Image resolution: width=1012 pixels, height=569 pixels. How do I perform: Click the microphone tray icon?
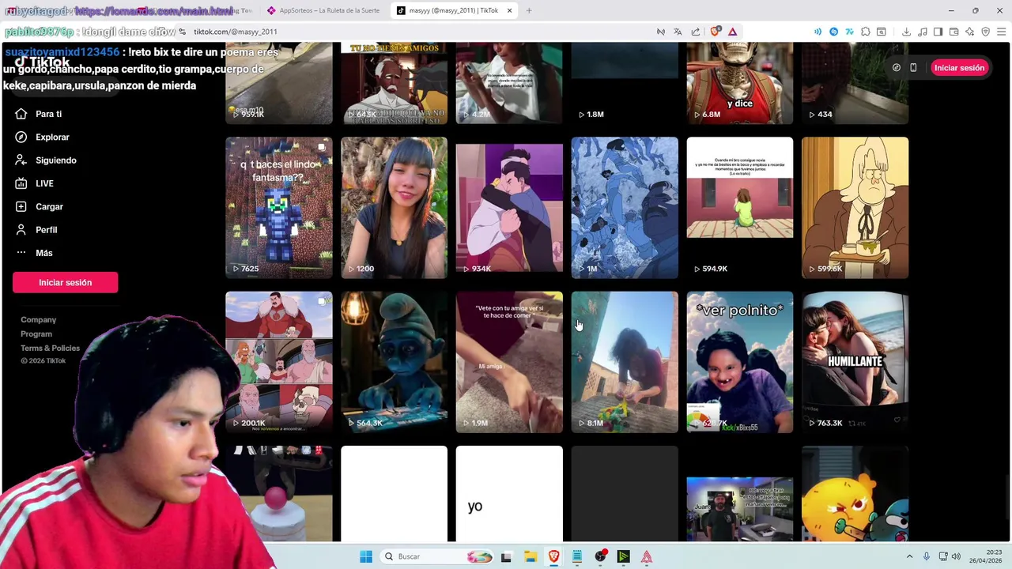[927, 556]
